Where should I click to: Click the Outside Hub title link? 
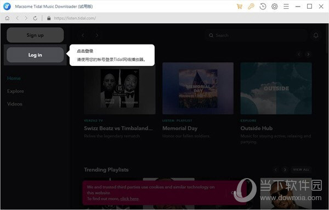(x=257, y=128)
